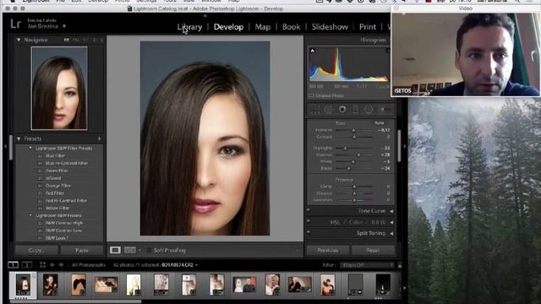Viewport: 541px width, 304px height.
Task: Switch to the Library module
Action: (189, 27)
